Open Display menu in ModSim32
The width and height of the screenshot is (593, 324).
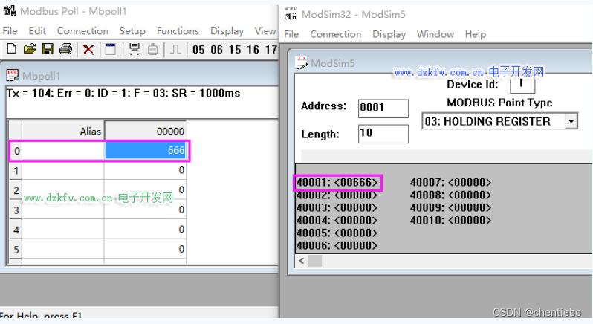[389, 34]
